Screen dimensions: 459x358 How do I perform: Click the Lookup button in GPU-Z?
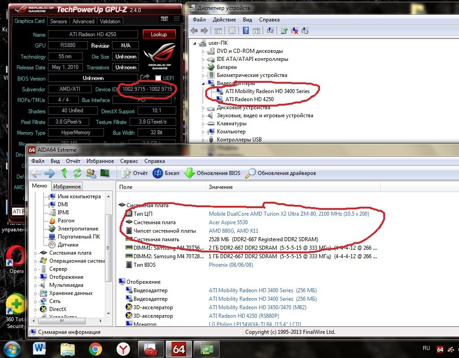159,34
